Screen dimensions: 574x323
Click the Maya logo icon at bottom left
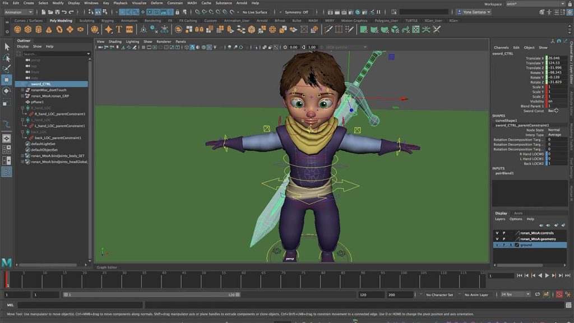click(7, 262)
